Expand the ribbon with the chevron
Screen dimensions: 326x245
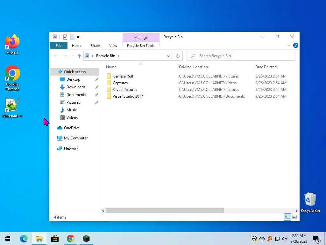click(x=288, y=45)
